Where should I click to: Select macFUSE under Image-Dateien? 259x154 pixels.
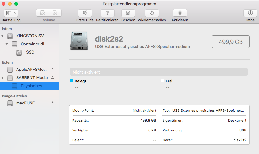coord(25,103)
